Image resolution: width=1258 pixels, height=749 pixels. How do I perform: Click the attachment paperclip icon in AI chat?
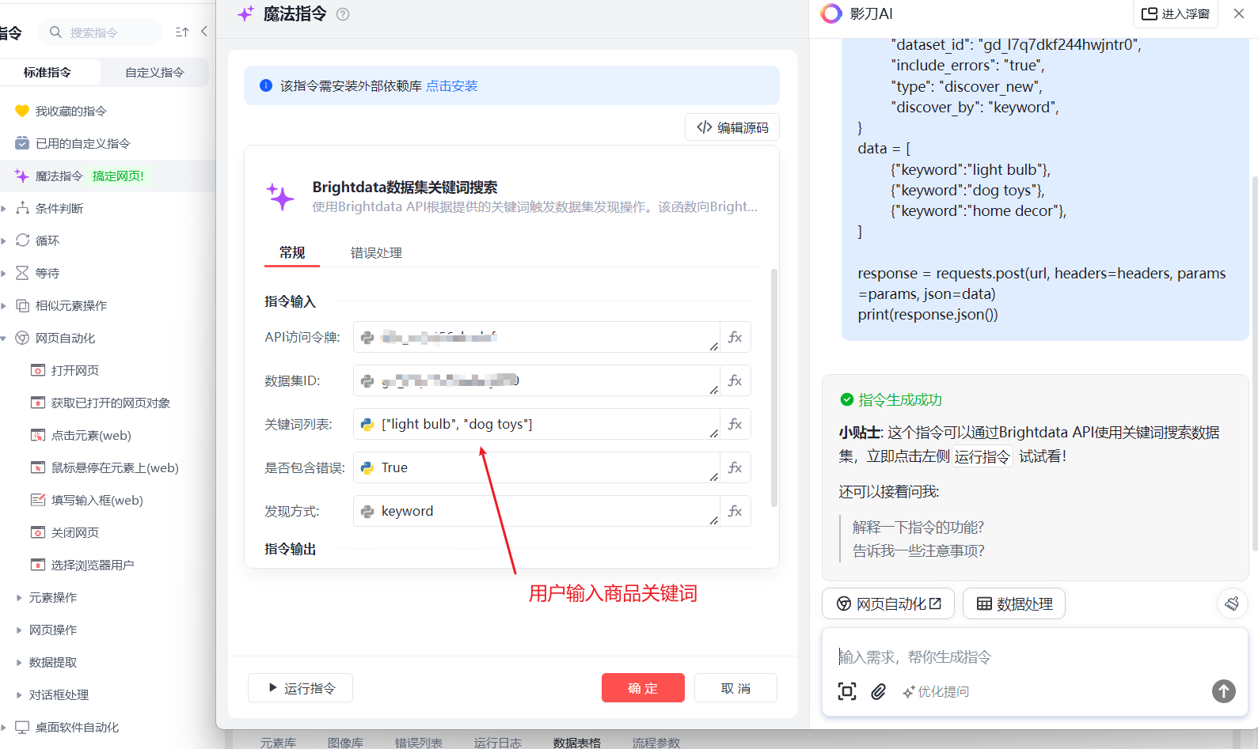(879, 691)
